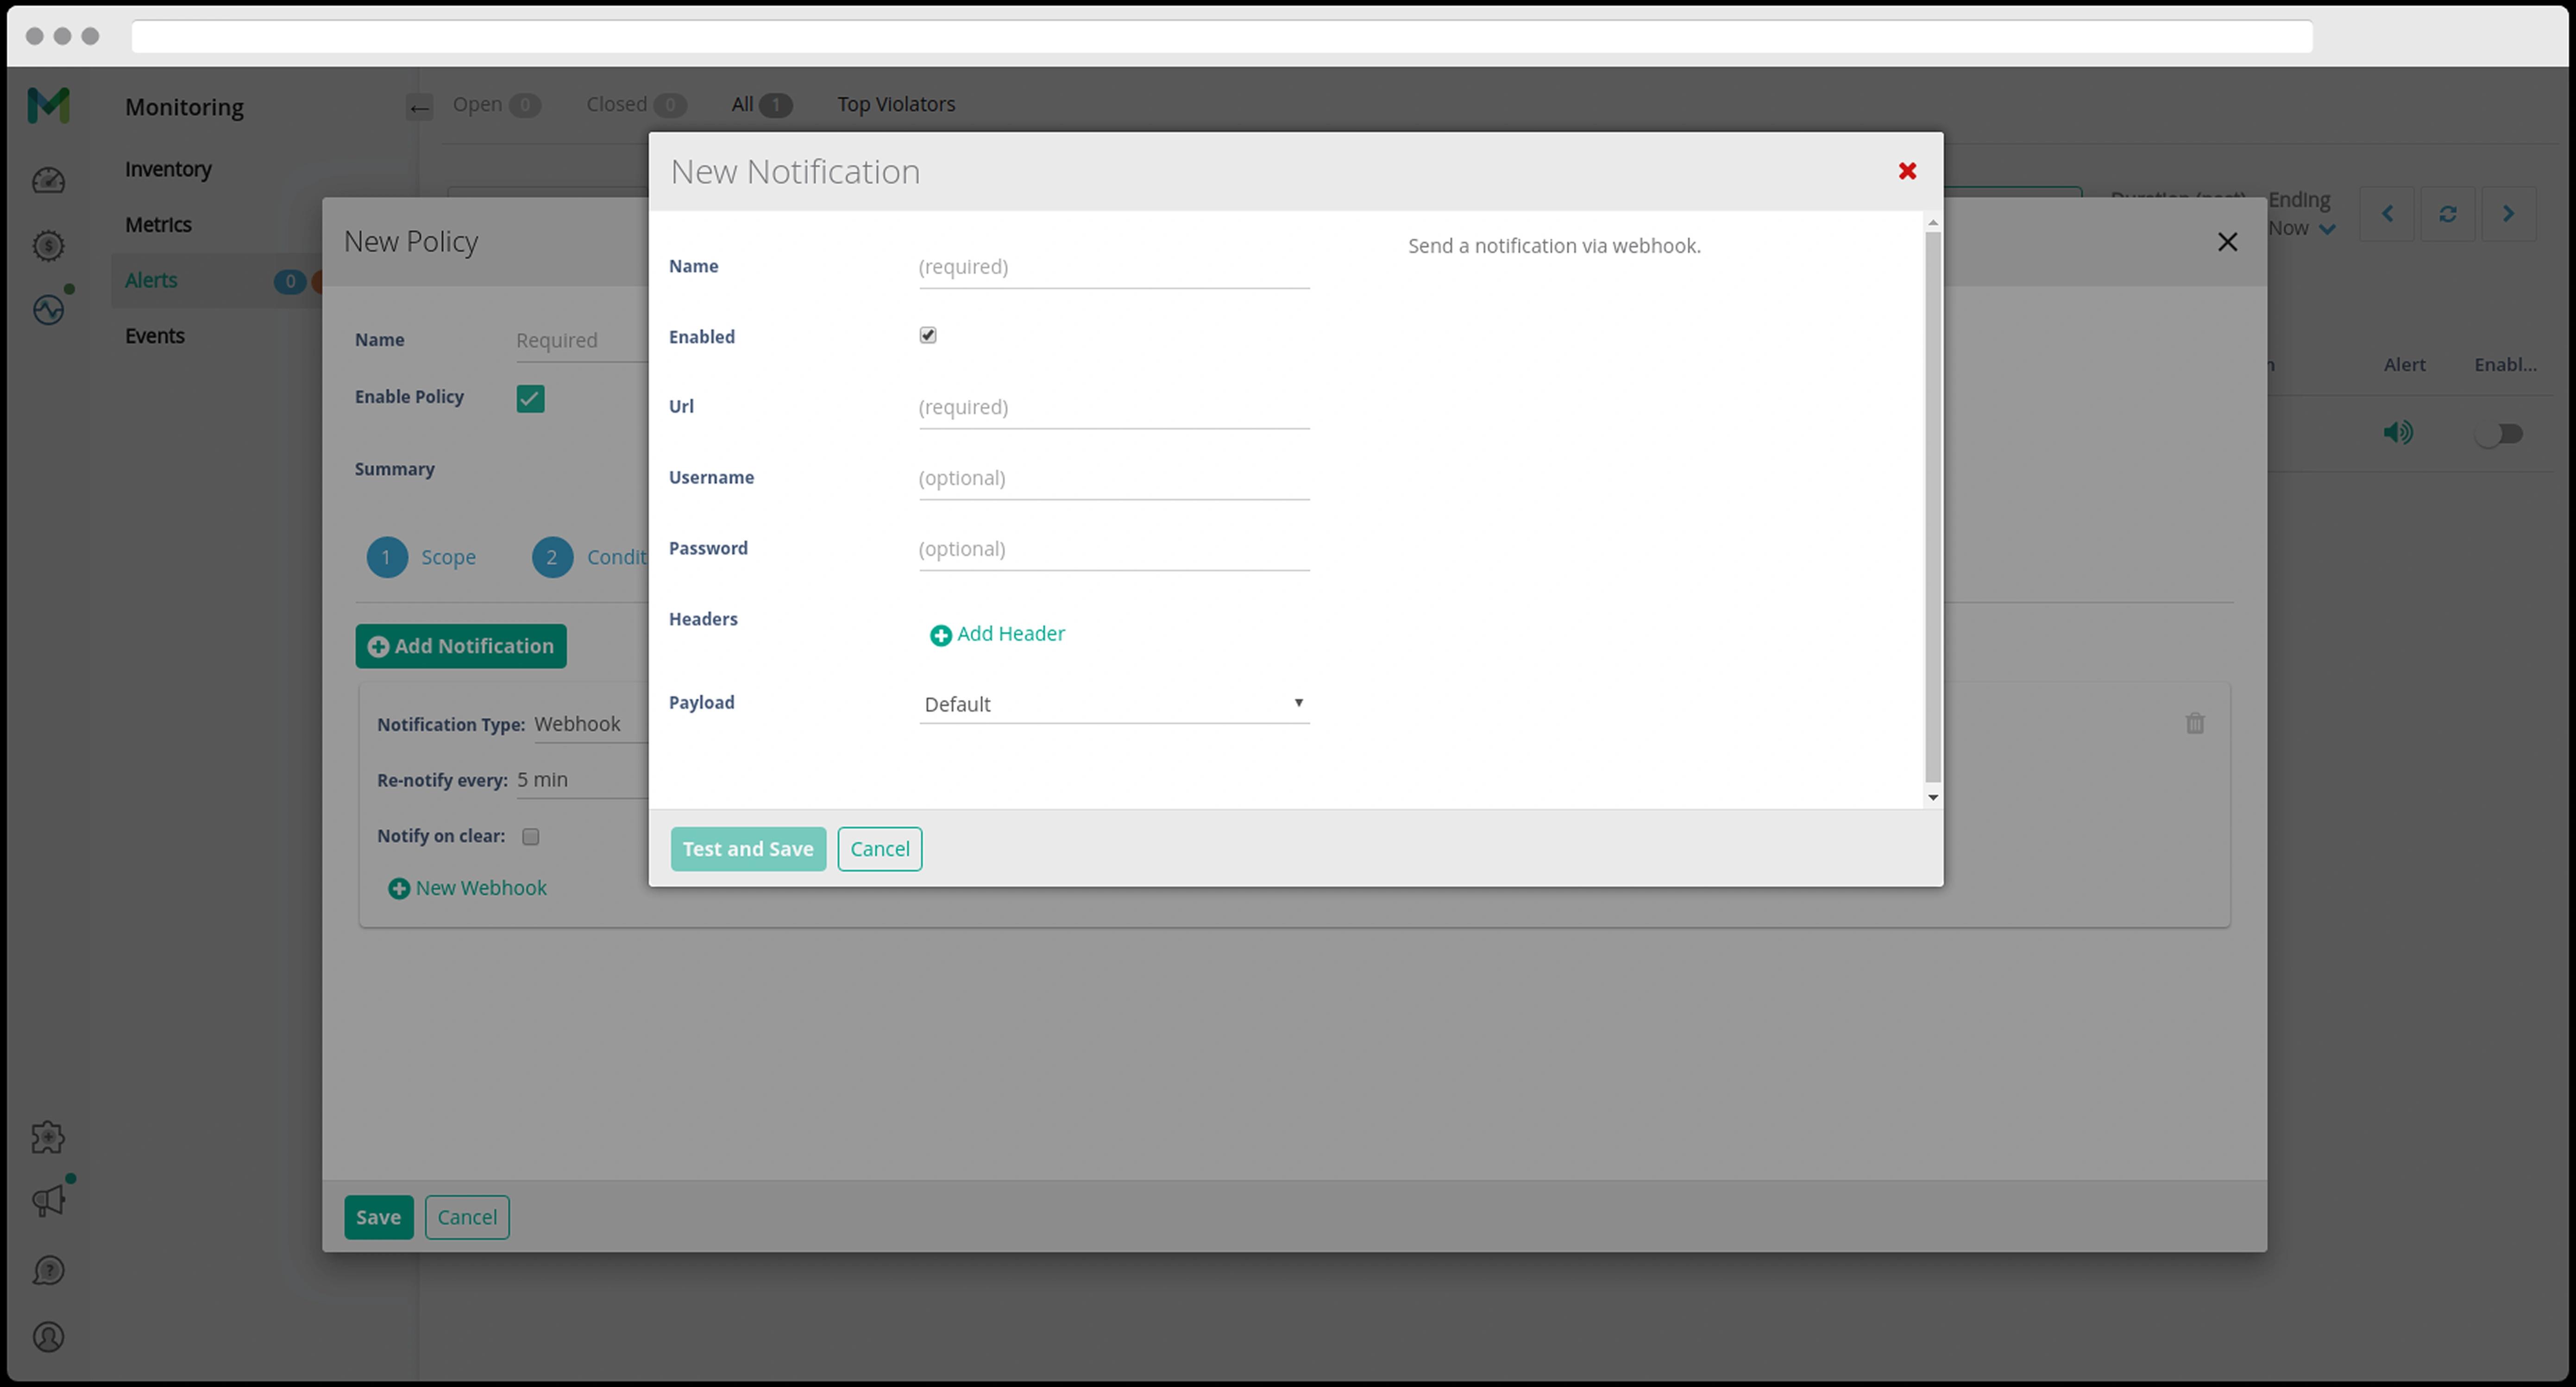The image size is (2576, 1387).
Task: Click the green plus Add Header icon
Action: tap(940, 635)
